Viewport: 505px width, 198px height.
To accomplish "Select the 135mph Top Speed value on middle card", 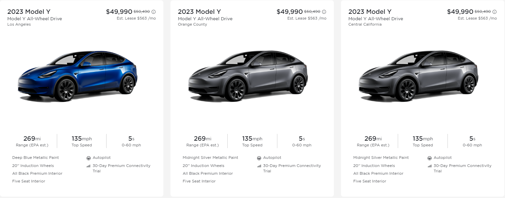I will (x=252, y=138).
